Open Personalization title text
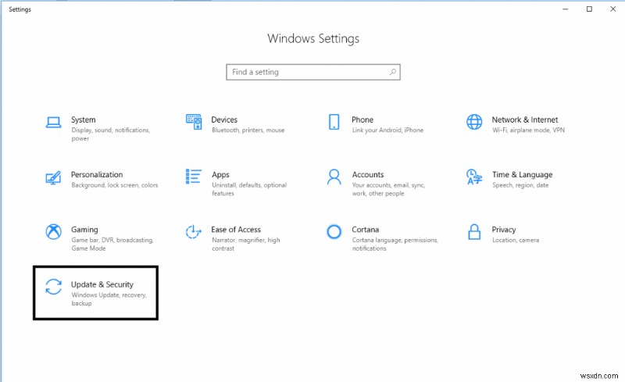The width and height of the screenshot is (625, 382). coord(97,175)
